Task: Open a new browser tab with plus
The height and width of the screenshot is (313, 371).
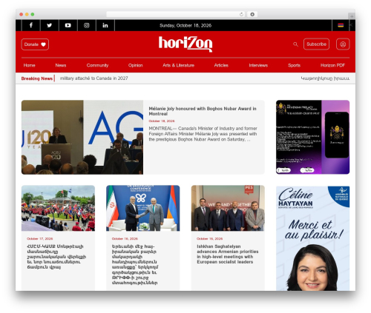Action: tap(352, 16)
